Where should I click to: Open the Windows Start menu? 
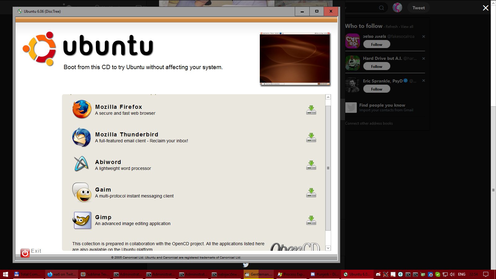[5, 274]
